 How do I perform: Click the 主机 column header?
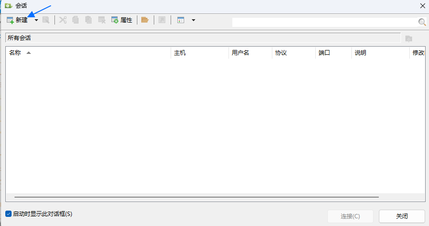[x=180, y=53]
